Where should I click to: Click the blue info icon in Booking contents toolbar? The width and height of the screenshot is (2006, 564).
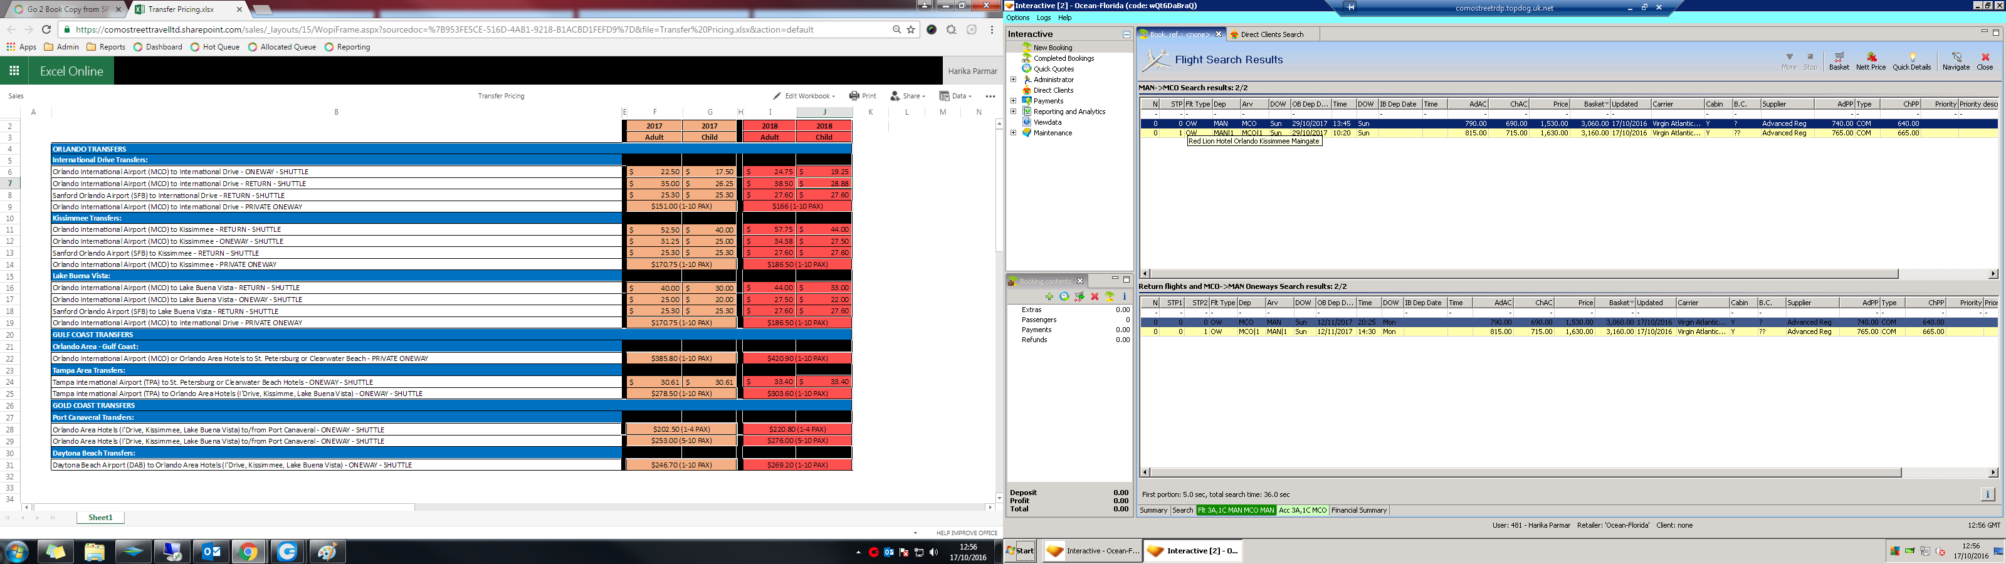[x=1125, y=297]
